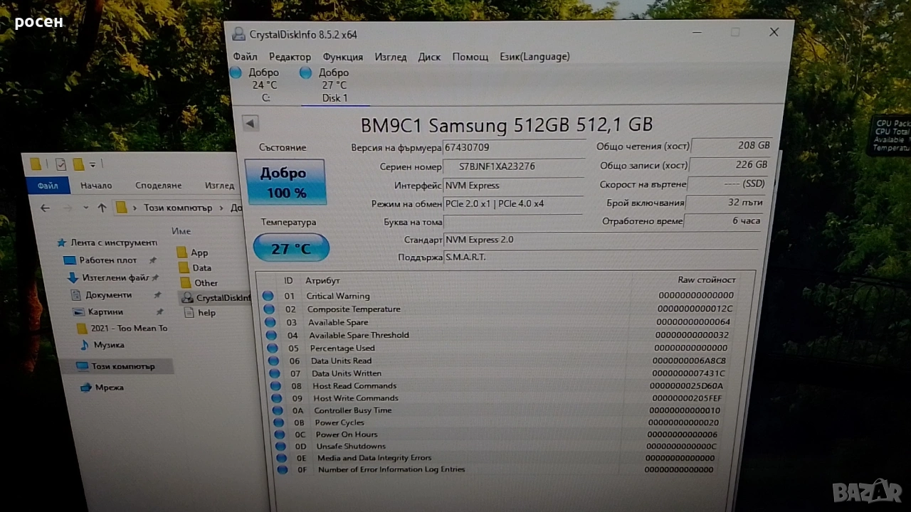The image size is (911, 512).
Task: Select the Power On Hours attribute row
Action: coord(347,434)
